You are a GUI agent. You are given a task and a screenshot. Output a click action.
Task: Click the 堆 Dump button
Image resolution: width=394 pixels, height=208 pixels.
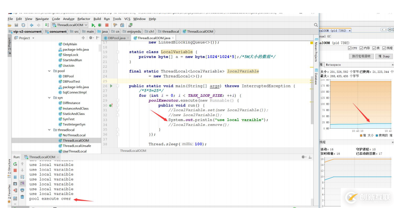pyautogui.click(x=384, y=56)
